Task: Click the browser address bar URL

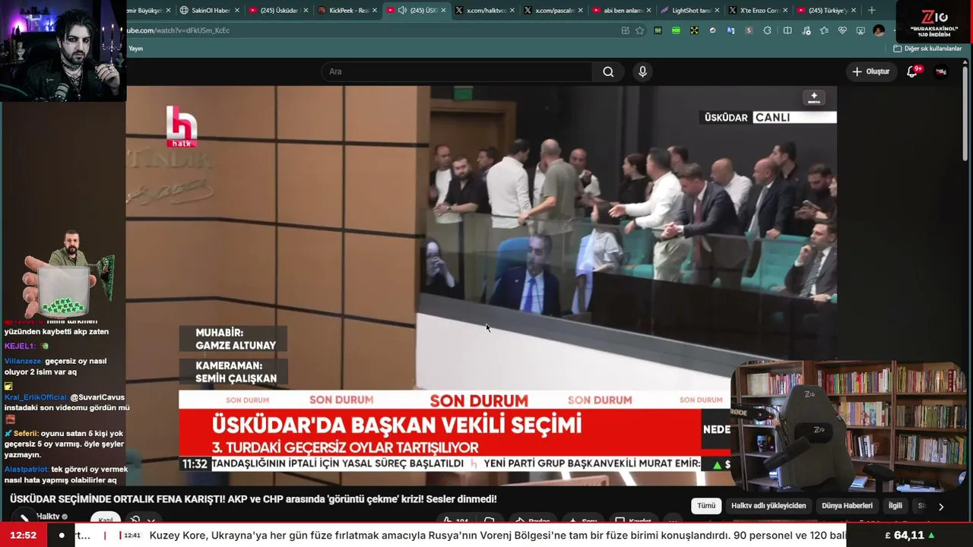Action: pyautogui.click(x=179, y=30)
